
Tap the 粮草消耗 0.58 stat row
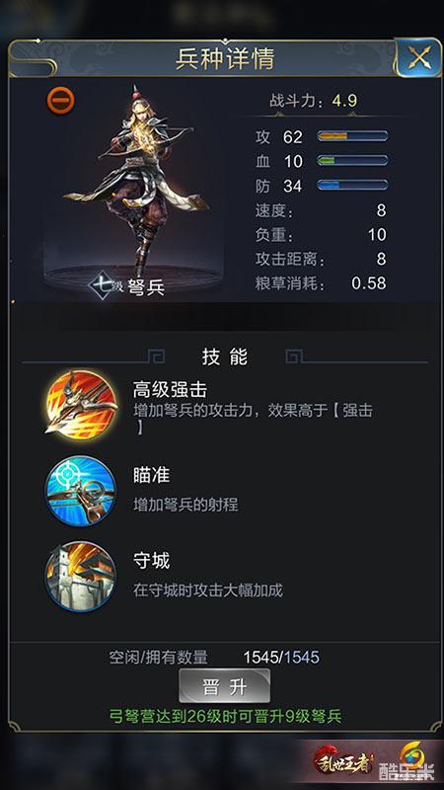click(321, 283)
